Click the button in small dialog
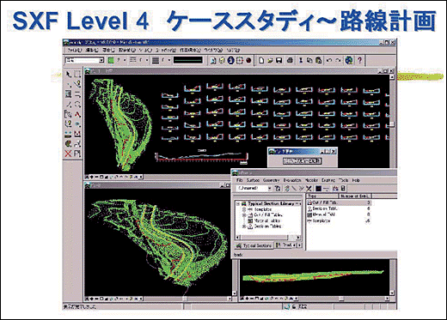The width and height of the screenshot is (447, 320). click(x=302, y=160)
